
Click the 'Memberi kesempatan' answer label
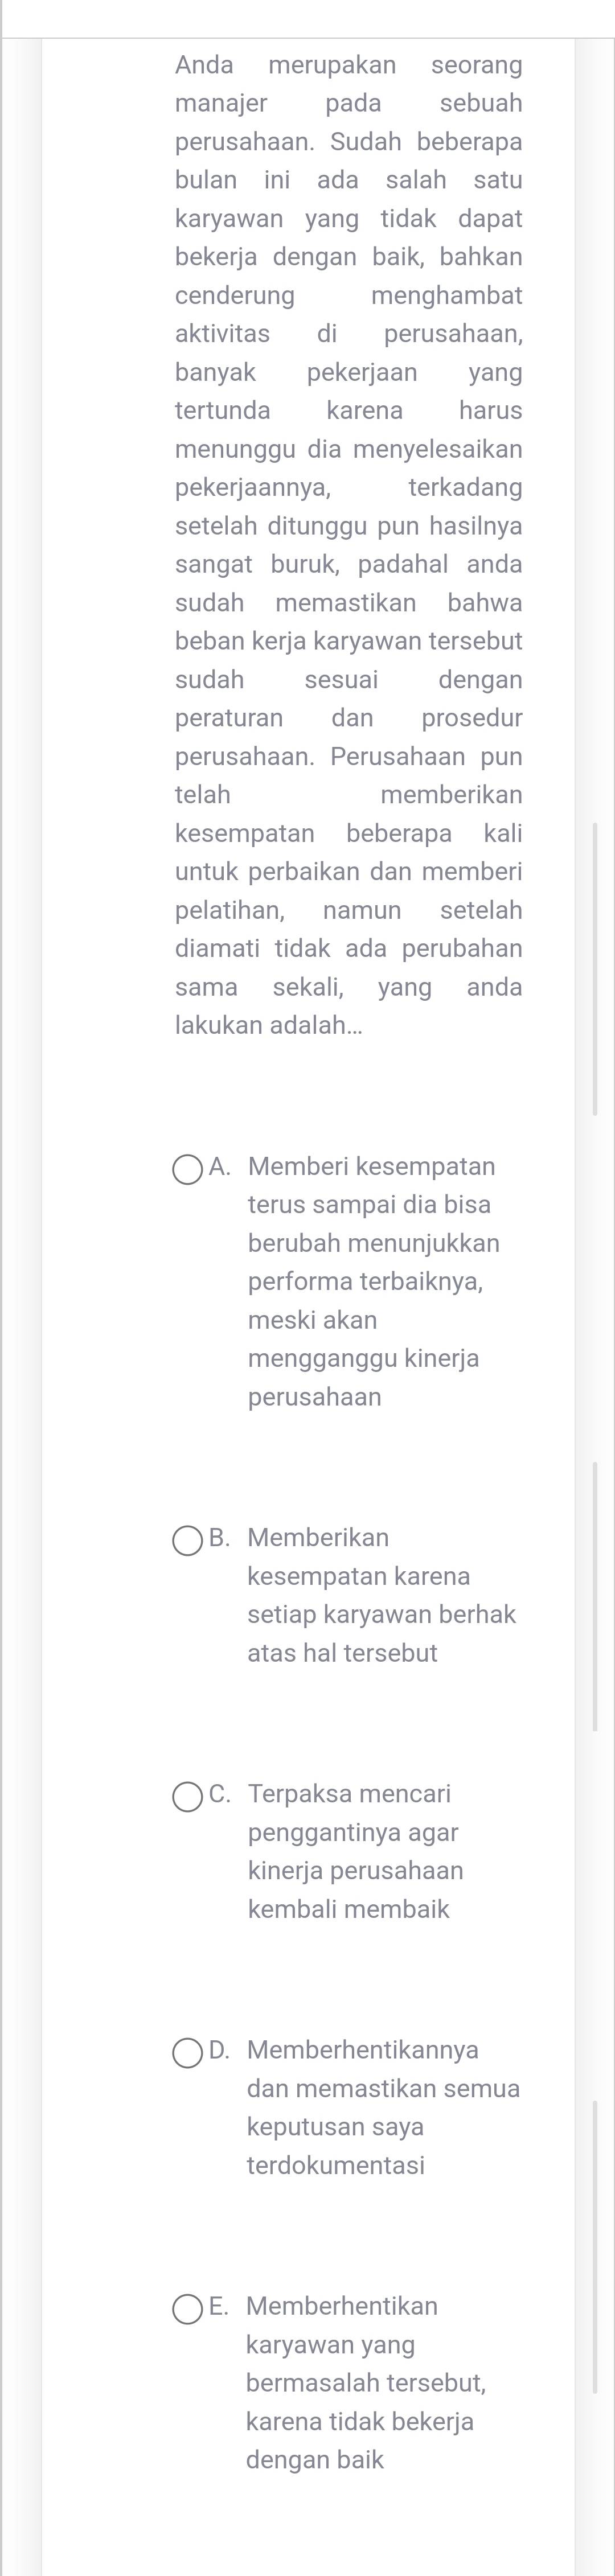click(x=371, y=1167)
